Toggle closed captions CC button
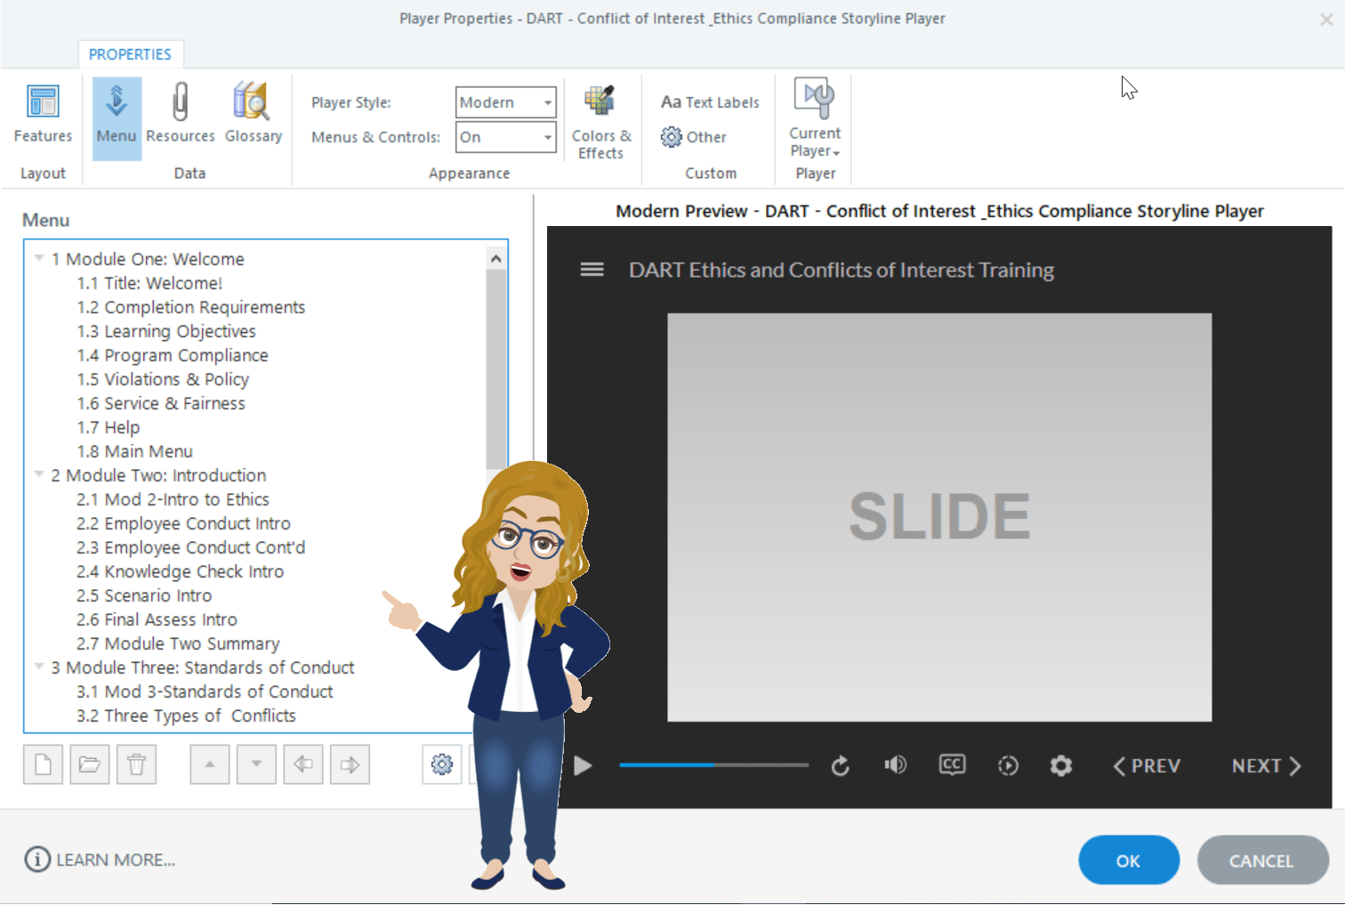The width and height of the screenshot is (1345, 905). click(952, 765)
